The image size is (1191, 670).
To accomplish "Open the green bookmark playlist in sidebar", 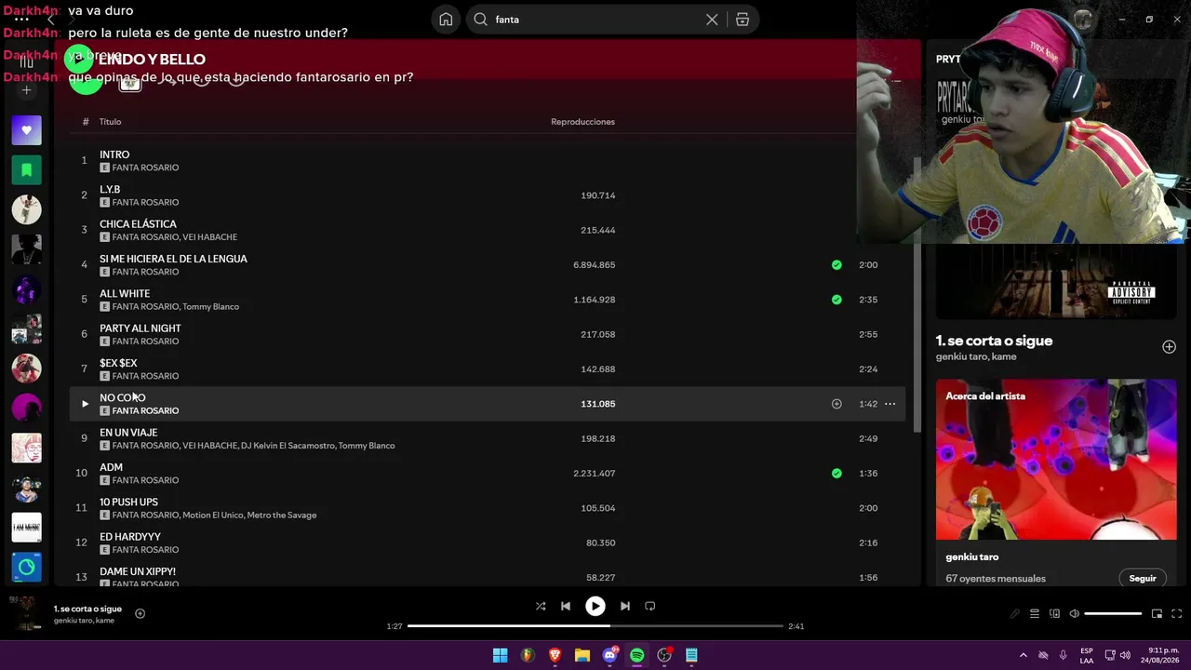I will point(26,169).
